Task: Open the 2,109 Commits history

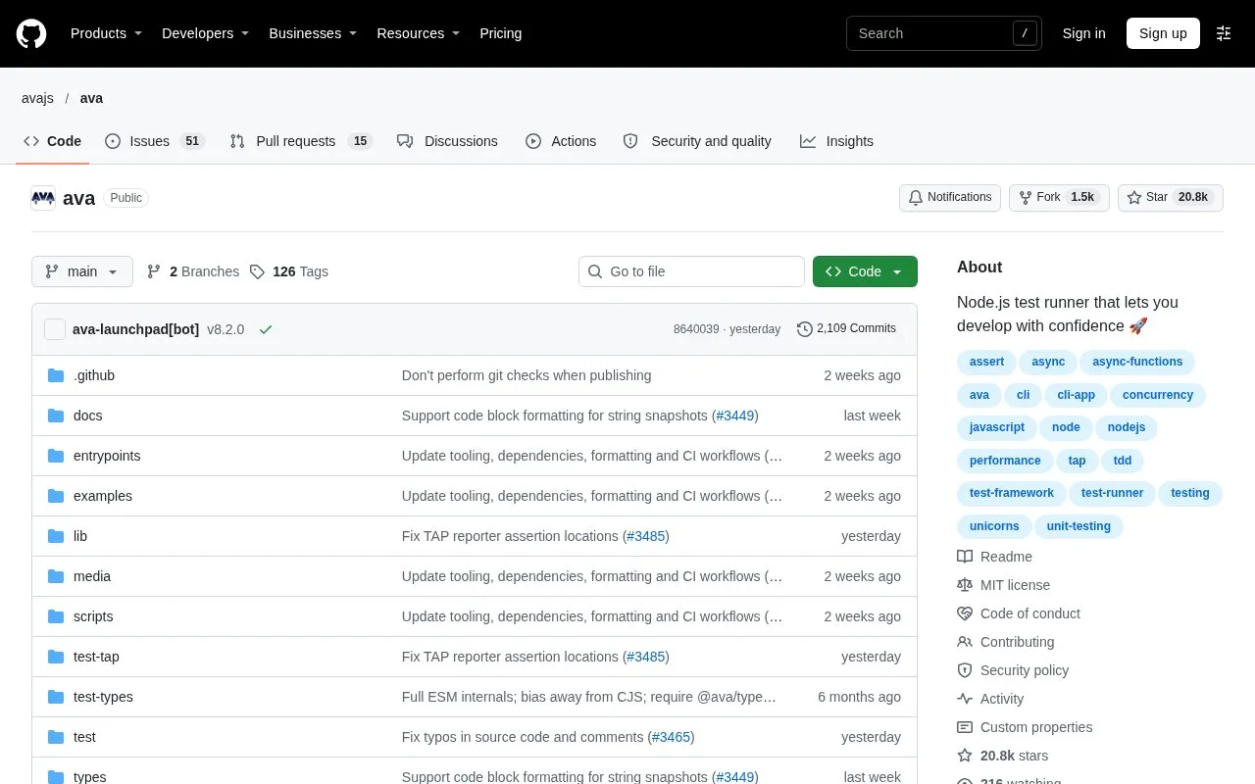Action: (x=846, y=328)
